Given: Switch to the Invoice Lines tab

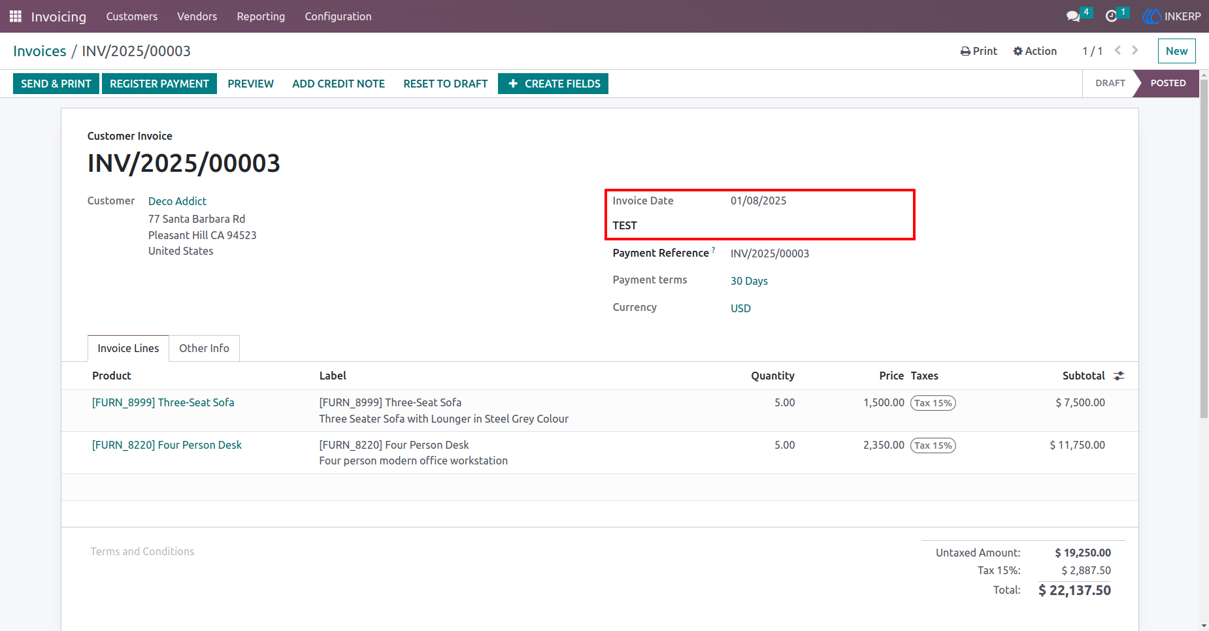Looking at the screenshot, I should 128,348.
